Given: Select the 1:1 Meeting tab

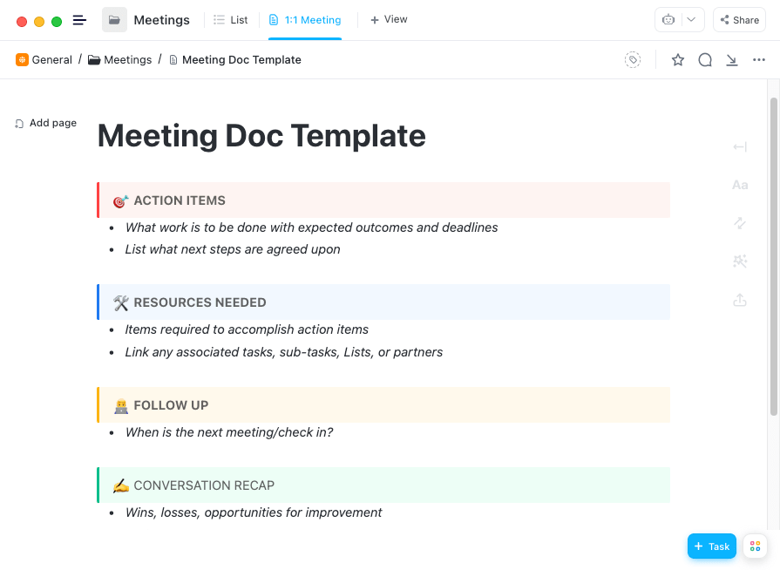Looking at the screenshot, I should point(305,20).
